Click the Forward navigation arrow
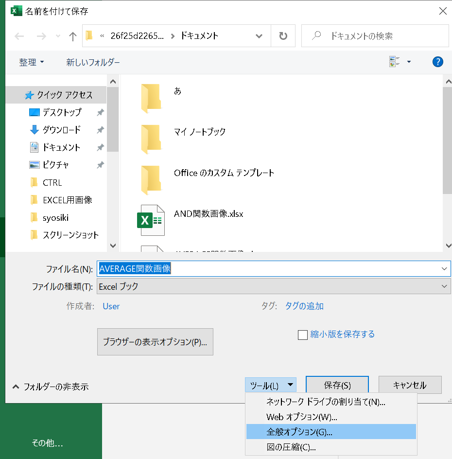This screenshot has height=459, width=452. point(41,36)
